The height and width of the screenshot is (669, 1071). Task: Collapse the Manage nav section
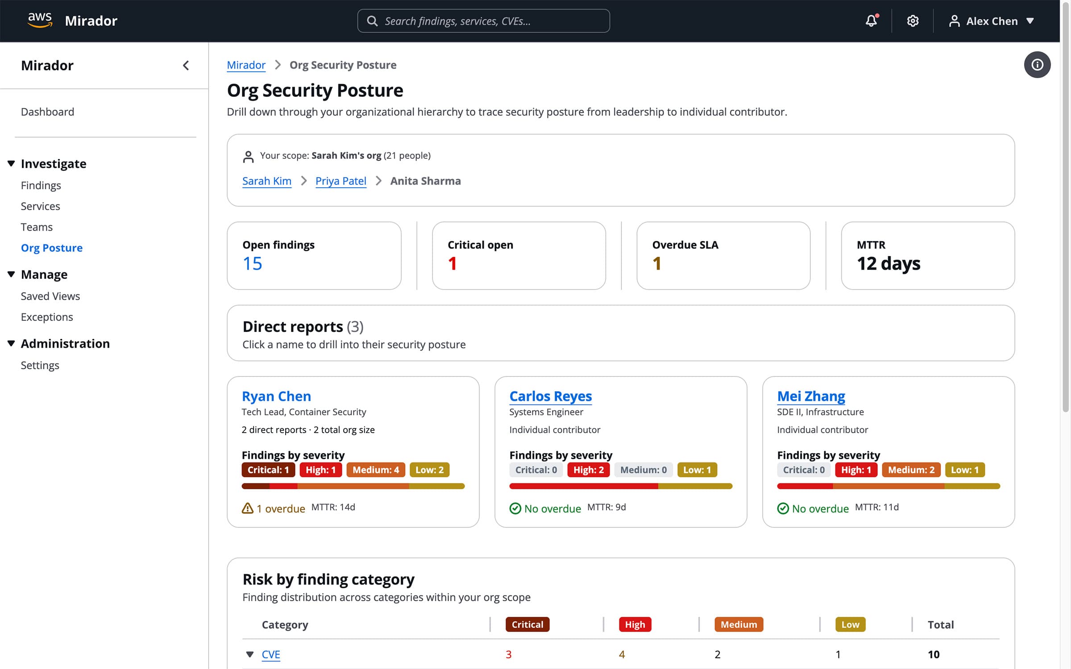pos(11,274)
